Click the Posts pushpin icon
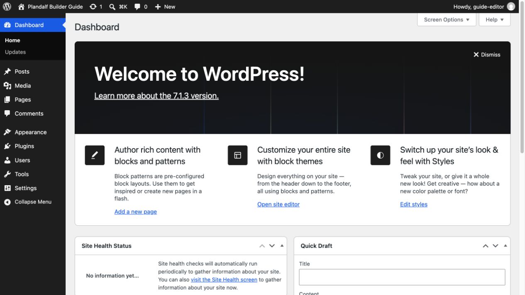The height and width of the screenshot is (295, 525). click(x=7, y=72)
